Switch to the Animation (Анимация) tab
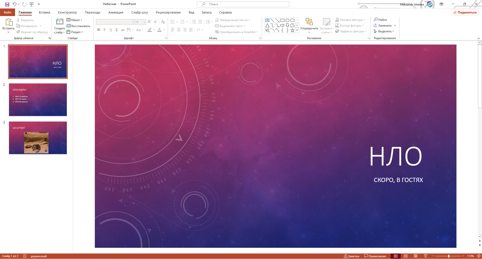This screenshot has height=259, width=482. tap(116, 12)
